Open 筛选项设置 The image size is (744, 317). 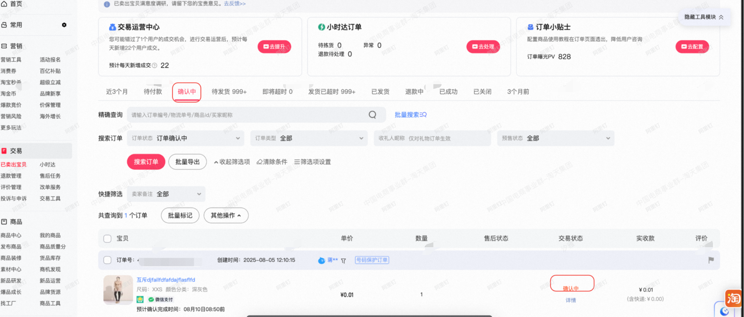click(313, 162)
